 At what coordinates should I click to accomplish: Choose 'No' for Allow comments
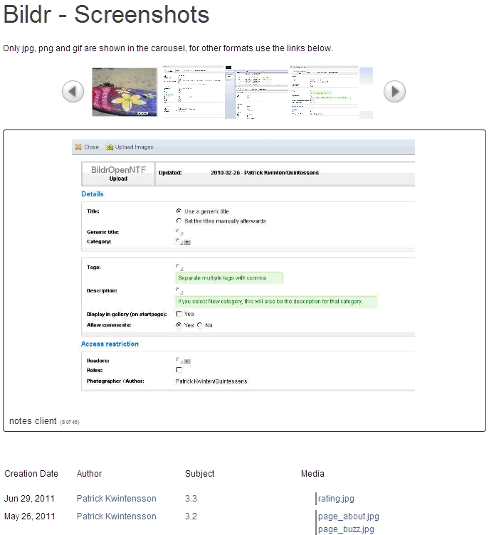[x=199, y=325]
